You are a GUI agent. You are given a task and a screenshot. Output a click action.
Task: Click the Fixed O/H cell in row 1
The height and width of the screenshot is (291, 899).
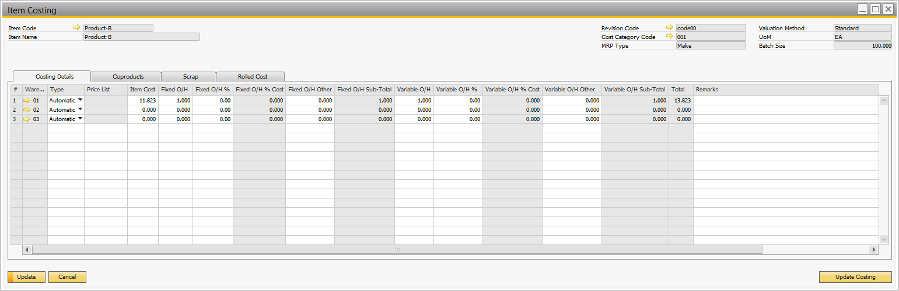point(175,101)
